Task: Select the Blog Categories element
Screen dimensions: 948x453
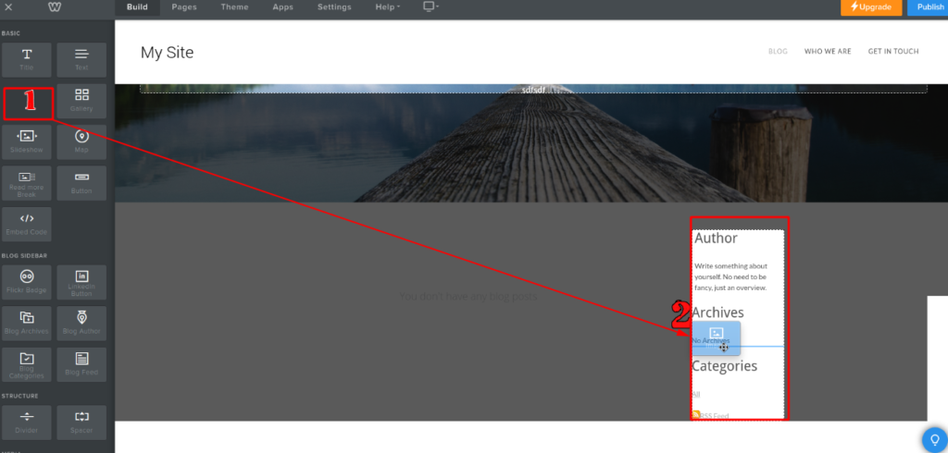Action: [x=27, y=364]
